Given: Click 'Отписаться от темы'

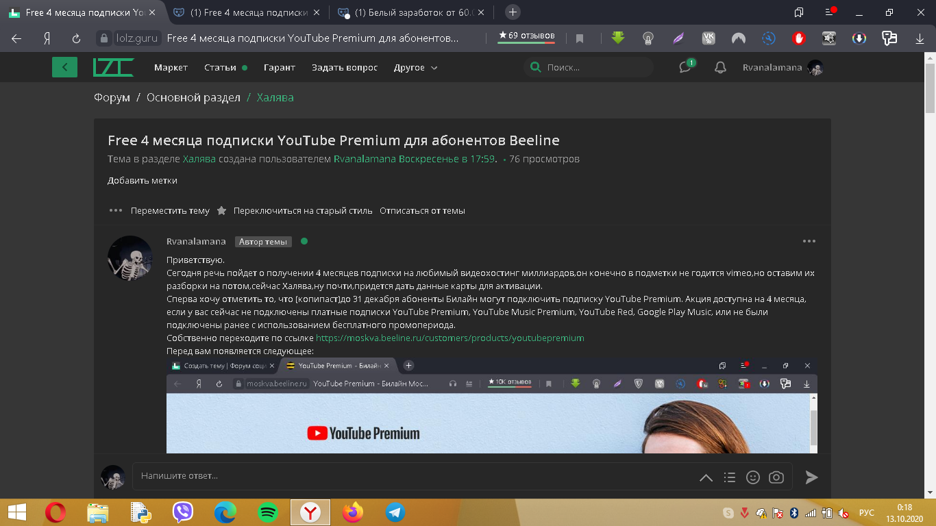Looking at the screenshot, I should [422, 210].
